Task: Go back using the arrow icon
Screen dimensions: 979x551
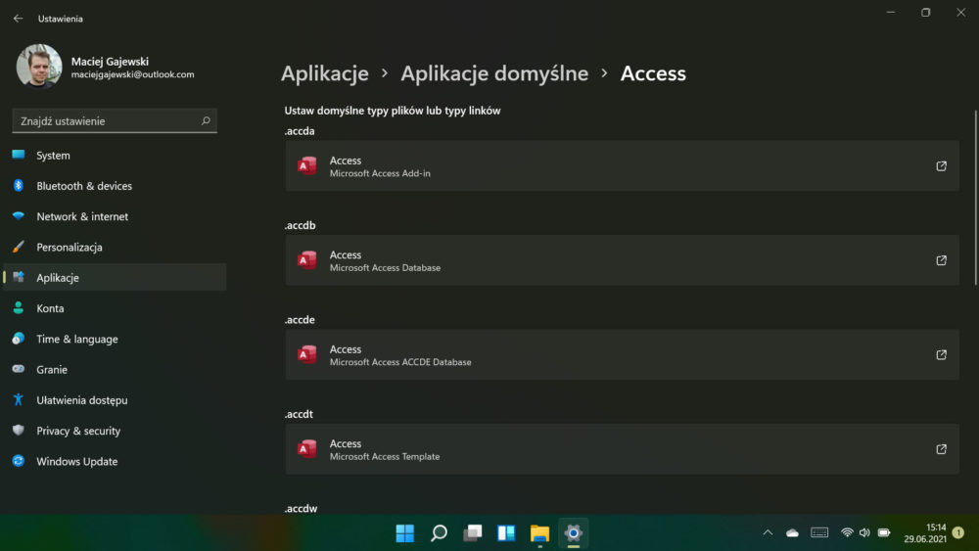Action: pos(18,19)
